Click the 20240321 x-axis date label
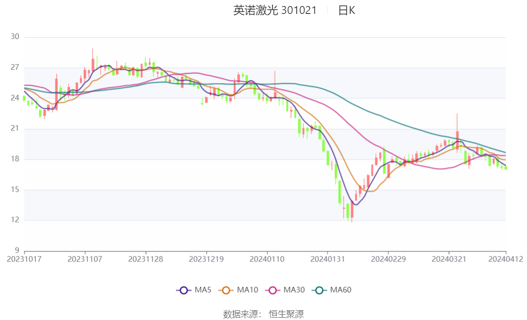 448,259
